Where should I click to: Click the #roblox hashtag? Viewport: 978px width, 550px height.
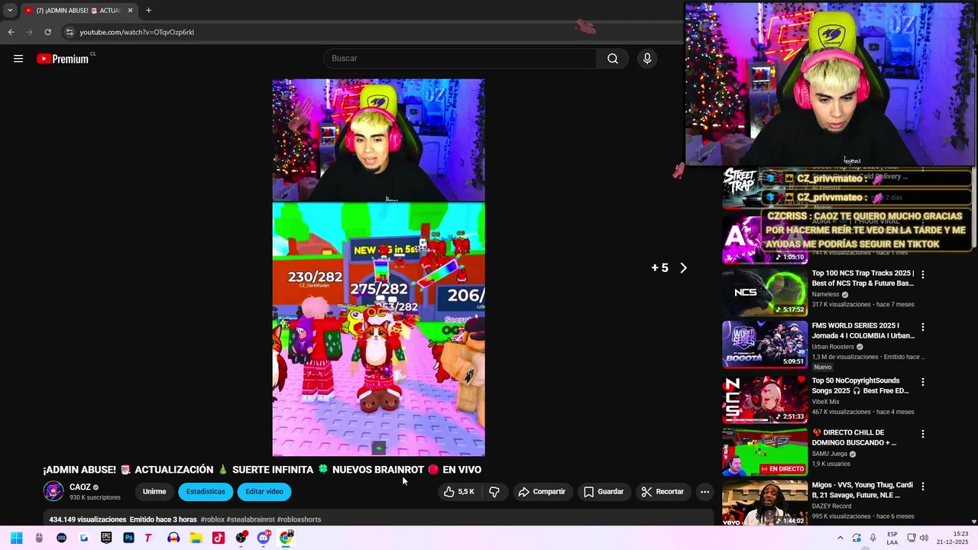(x=212, y=519)
